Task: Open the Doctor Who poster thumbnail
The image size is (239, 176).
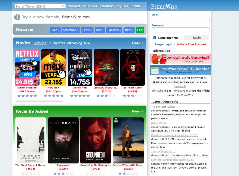Action: coord(128,140)
